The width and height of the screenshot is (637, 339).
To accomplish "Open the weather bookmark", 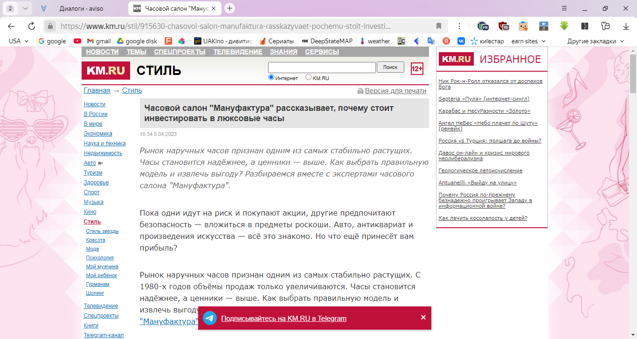I will [375, 41].
